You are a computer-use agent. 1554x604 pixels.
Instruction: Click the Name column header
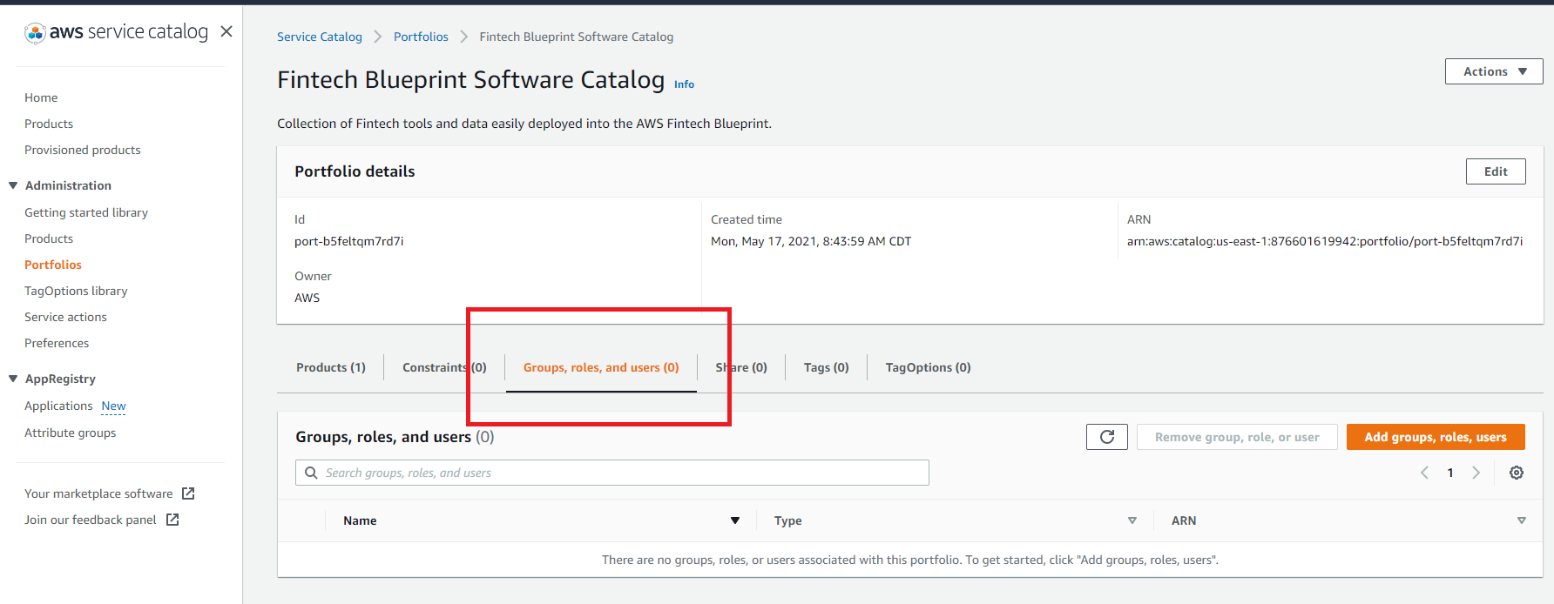[360, 520]
